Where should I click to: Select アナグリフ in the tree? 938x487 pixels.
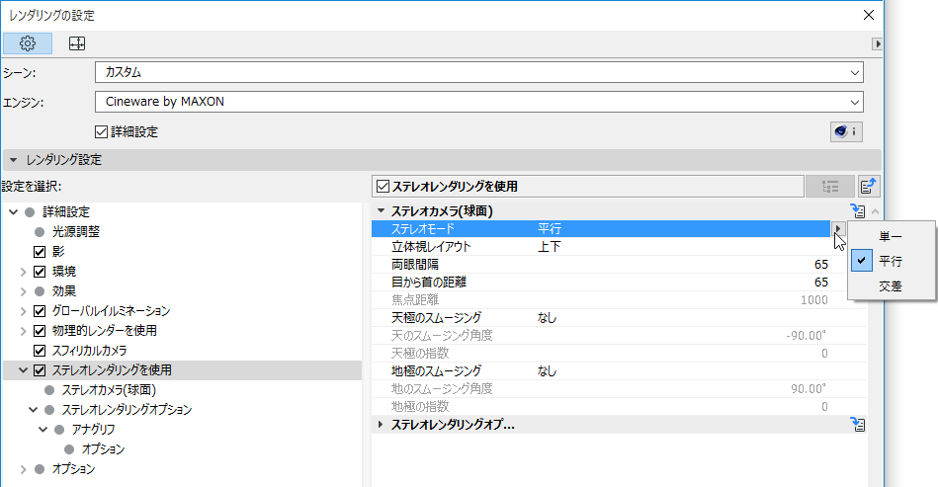point(93,430)
